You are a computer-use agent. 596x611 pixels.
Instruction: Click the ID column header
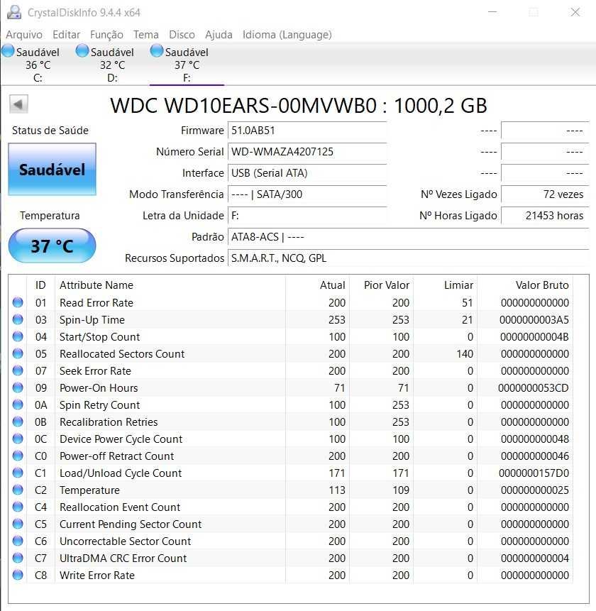pos(40,285)
